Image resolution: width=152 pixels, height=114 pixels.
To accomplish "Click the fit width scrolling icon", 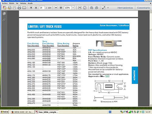I will coord(80,8).
